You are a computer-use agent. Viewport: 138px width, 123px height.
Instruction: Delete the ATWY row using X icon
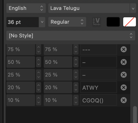tap(124, 87)
